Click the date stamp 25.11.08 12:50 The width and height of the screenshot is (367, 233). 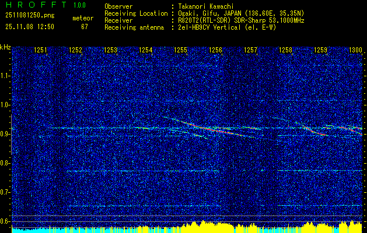(30, 27)
